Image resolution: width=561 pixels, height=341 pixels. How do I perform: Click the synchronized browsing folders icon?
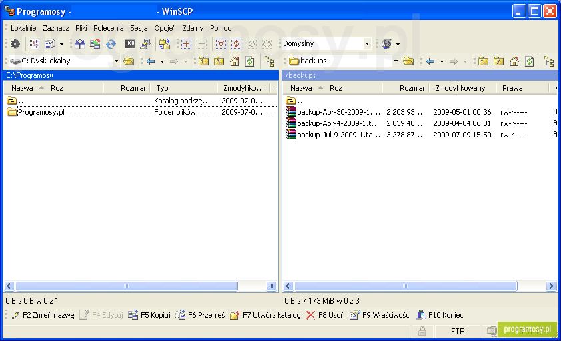coord(164,44)
